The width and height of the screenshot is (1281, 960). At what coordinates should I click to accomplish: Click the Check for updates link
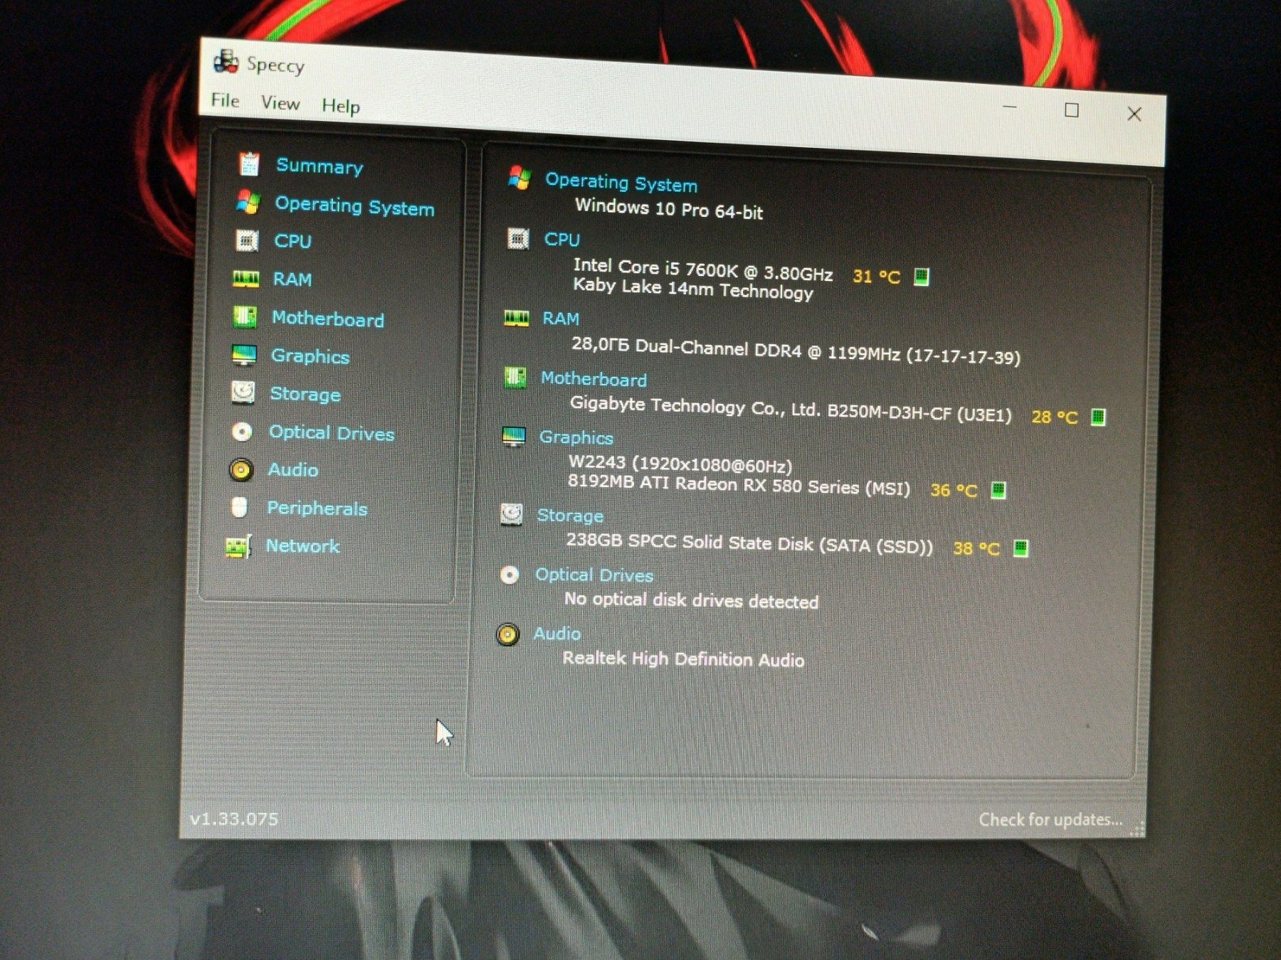pos(1050,820)
